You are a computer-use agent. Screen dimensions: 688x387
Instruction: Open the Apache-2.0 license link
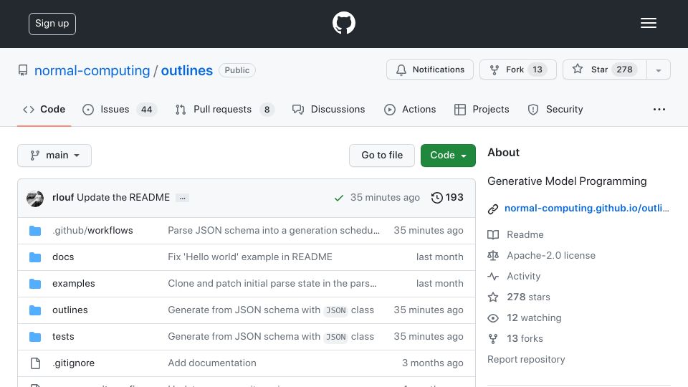coord(551,255)
